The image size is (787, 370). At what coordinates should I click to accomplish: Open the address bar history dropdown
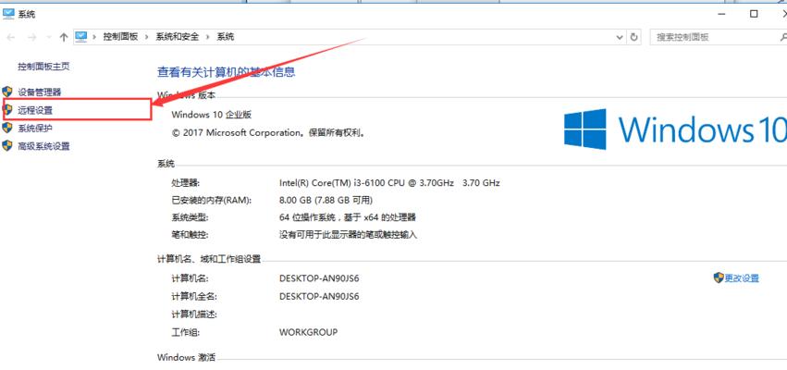pyautogui.click(x=620, y=37)
